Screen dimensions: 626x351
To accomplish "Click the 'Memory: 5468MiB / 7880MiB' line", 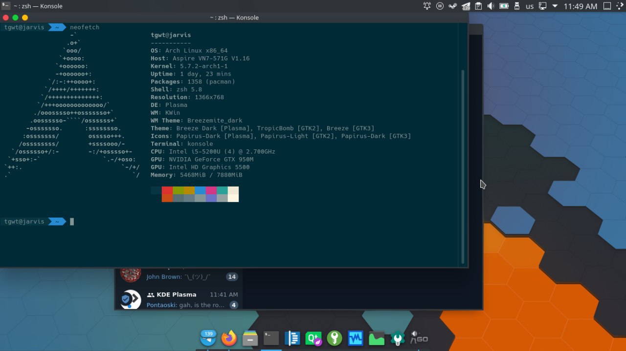I will pyautogui.click(x=196, y=175).
